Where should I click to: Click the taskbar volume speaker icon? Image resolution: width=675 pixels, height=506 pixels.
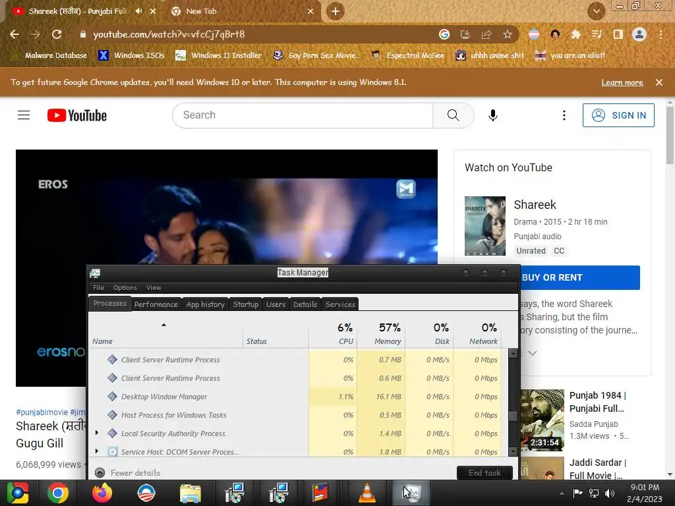[609, 493]
